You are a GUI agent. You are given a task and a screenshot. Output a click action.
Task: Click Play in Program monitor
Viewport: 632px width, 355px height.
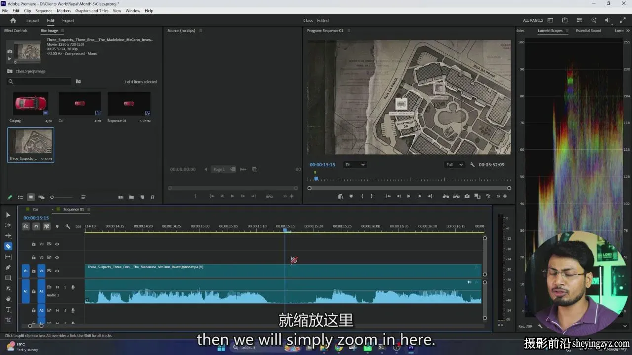[x=409, y=196]
